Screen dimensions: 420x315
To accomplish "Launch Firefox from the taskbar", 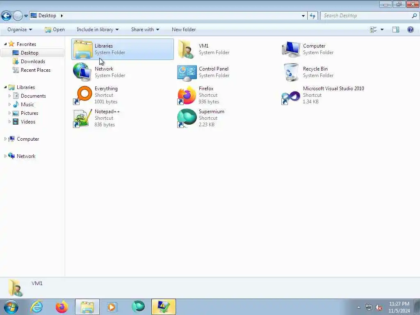I will tap(62, 307).
